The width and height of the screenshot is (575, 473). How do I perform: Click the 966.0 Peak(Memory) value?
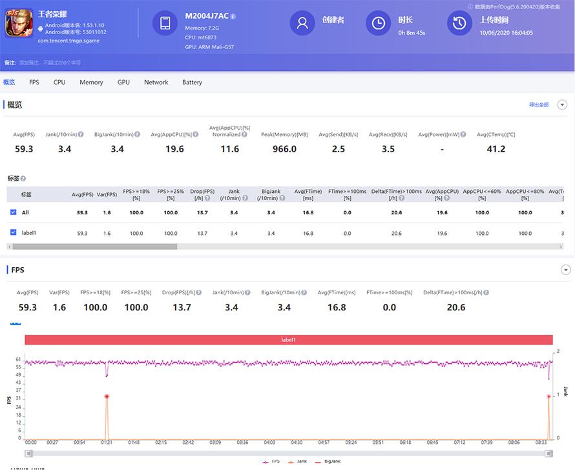coord(284,149)
